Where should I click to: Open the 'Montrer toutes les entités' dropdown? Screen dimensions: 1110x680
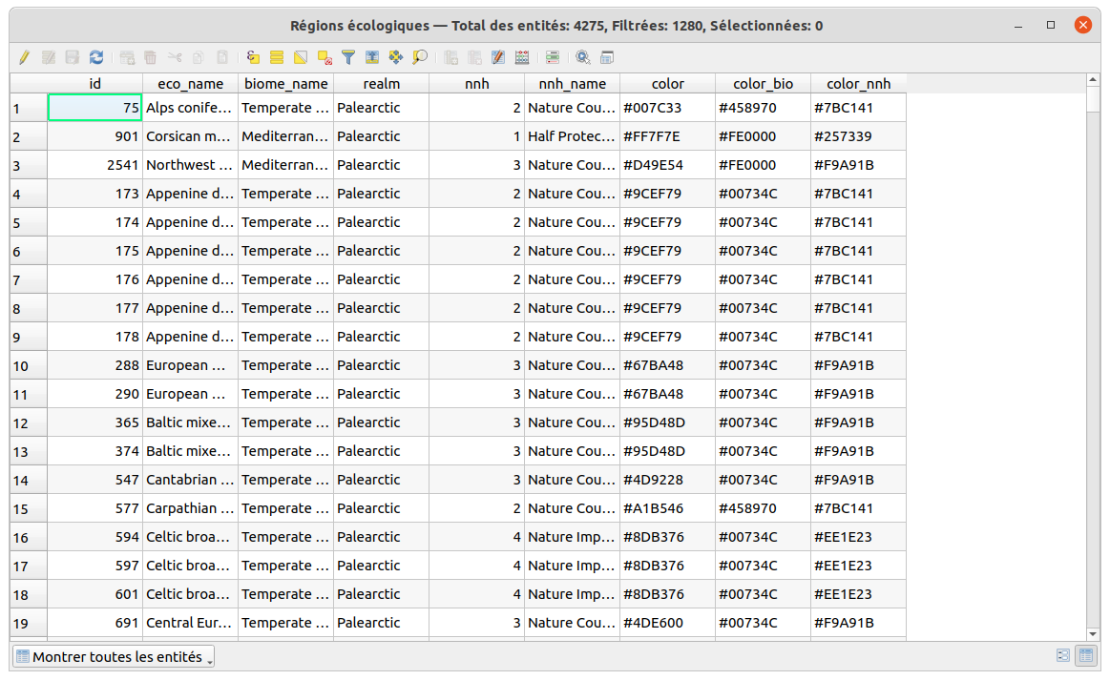click(x=114, y=656)
